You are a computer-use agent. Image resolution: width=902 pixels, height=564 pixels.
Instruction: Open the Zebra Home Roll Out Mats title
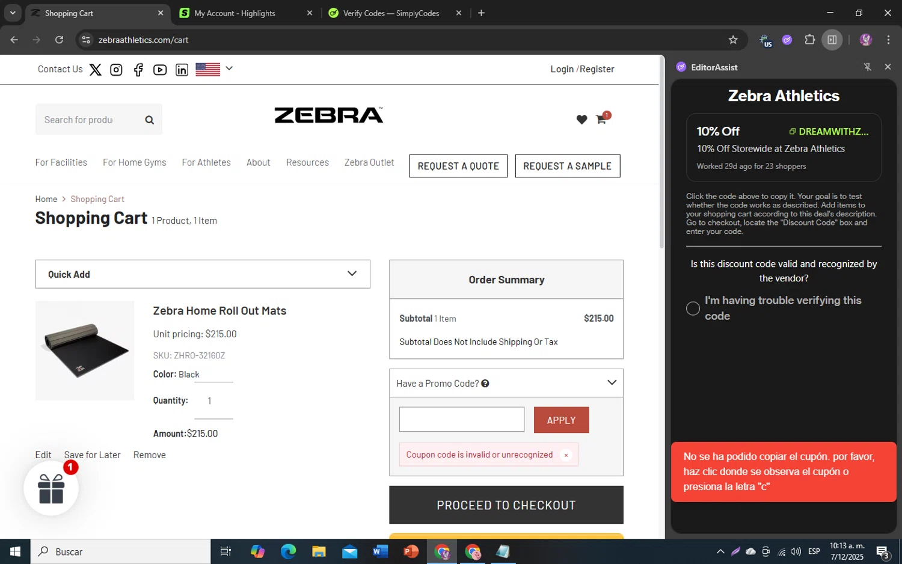pos(219,311)
